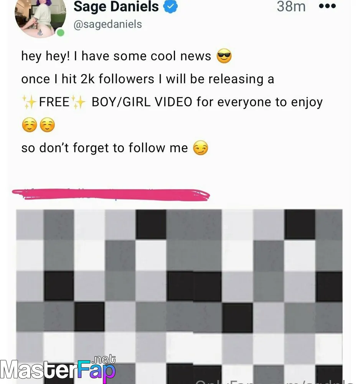The image size is (358, 384).
Task: Click the sparkles emoji after FREE
Action: [x=78, y=102]
